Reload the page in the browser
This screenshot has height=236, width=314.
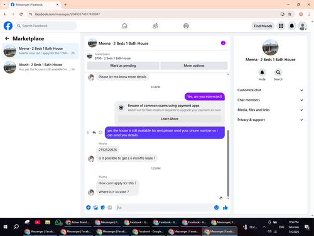(21, 14)
